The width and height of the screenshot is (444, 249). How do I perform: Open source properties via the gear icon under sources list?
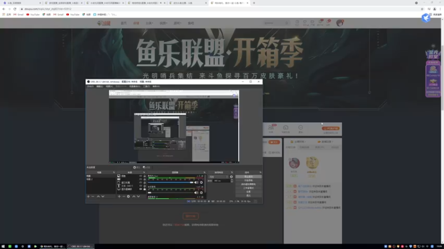(128, 196)
